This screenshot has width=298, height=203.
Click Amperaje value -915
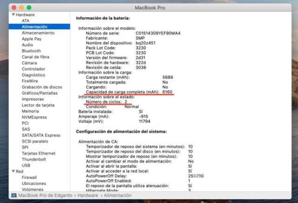coord(143,117)
